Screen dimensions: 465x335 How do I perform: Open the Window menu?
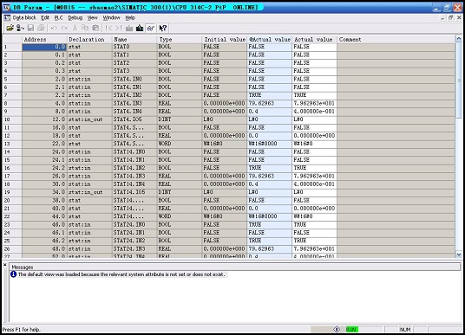pos(111,18)
